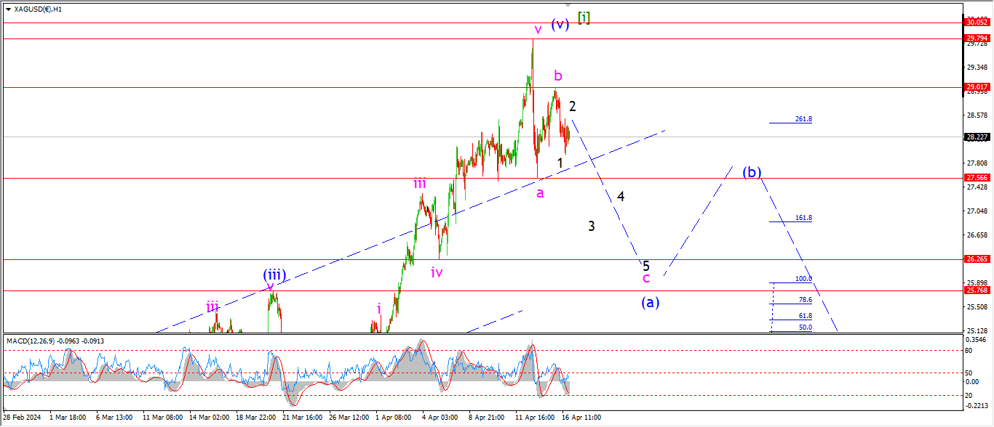Select the red 30.052 price level tag
The image size is (994, 427).
977,22
